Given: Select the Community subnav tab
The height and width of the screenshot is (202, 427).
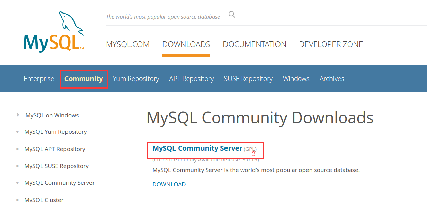Looking at the screenshot, I should coord(83,79).
